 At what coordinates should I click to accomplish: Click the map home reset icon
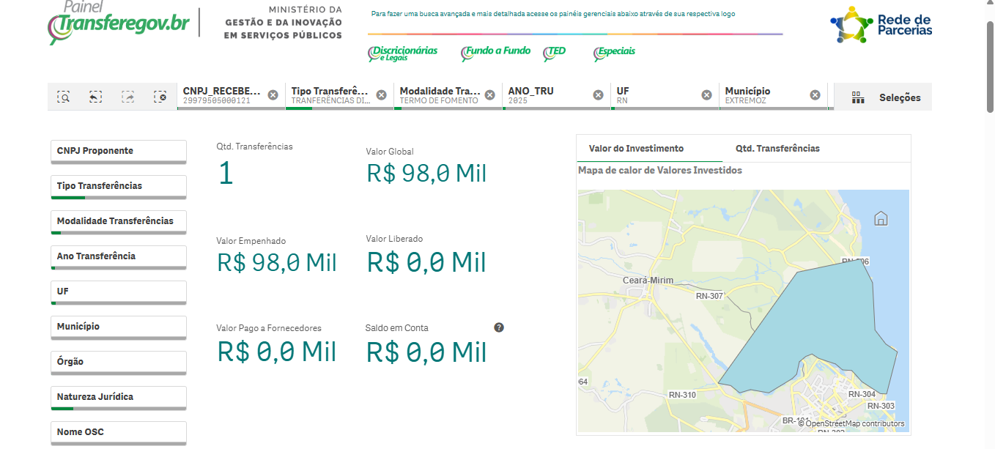tap(881, 218)
